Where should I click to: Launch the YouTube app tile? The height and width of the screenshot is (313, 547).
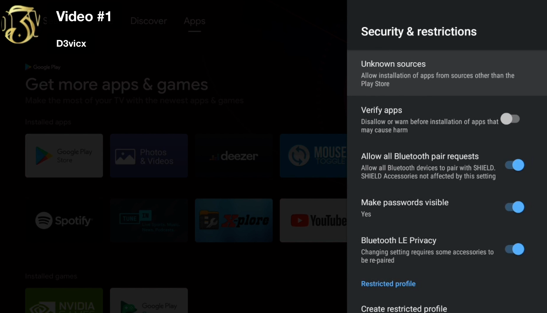point(313,220)
